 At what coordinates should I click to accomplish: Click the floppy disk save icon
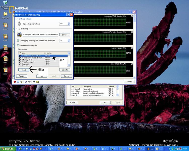point(34,82)
